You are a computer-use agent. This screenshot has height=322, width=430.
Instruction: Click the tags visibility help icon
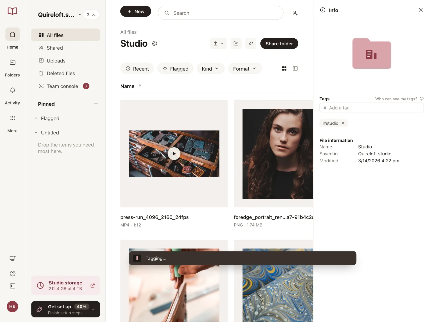422,99
